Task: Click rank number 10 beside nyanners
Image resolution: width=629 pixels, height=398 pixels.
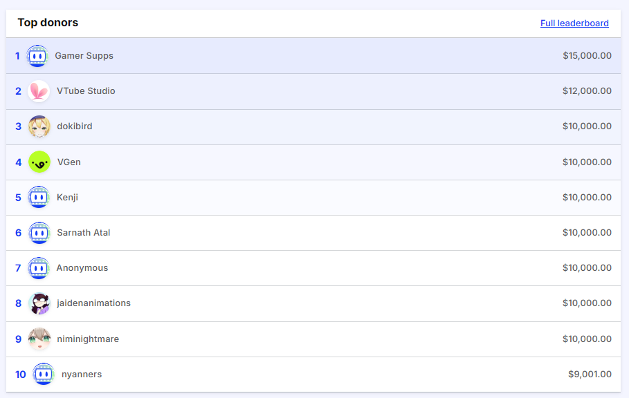Action: tap(21, 375)
